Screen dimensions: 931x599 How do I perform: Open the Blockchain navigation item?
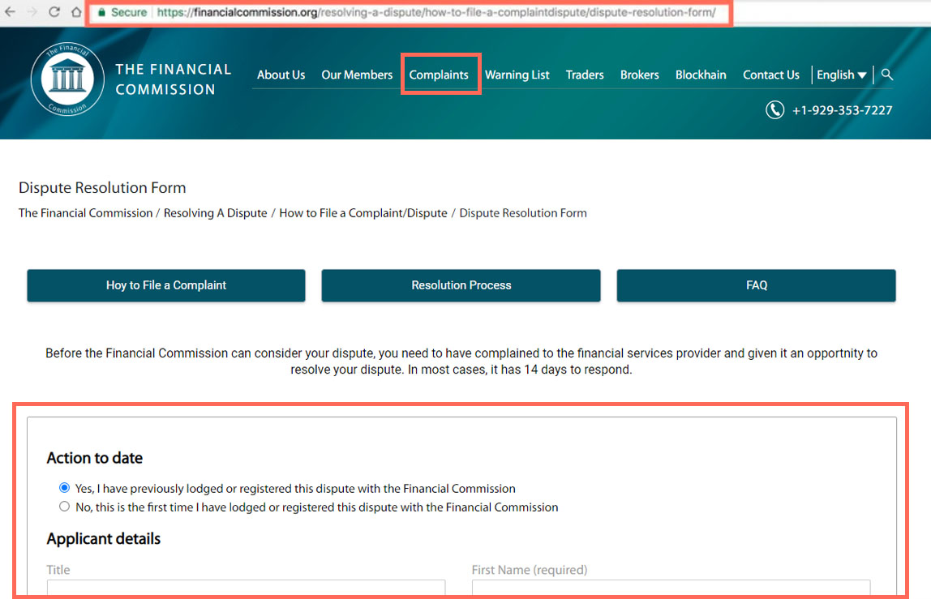pos(701,75)
